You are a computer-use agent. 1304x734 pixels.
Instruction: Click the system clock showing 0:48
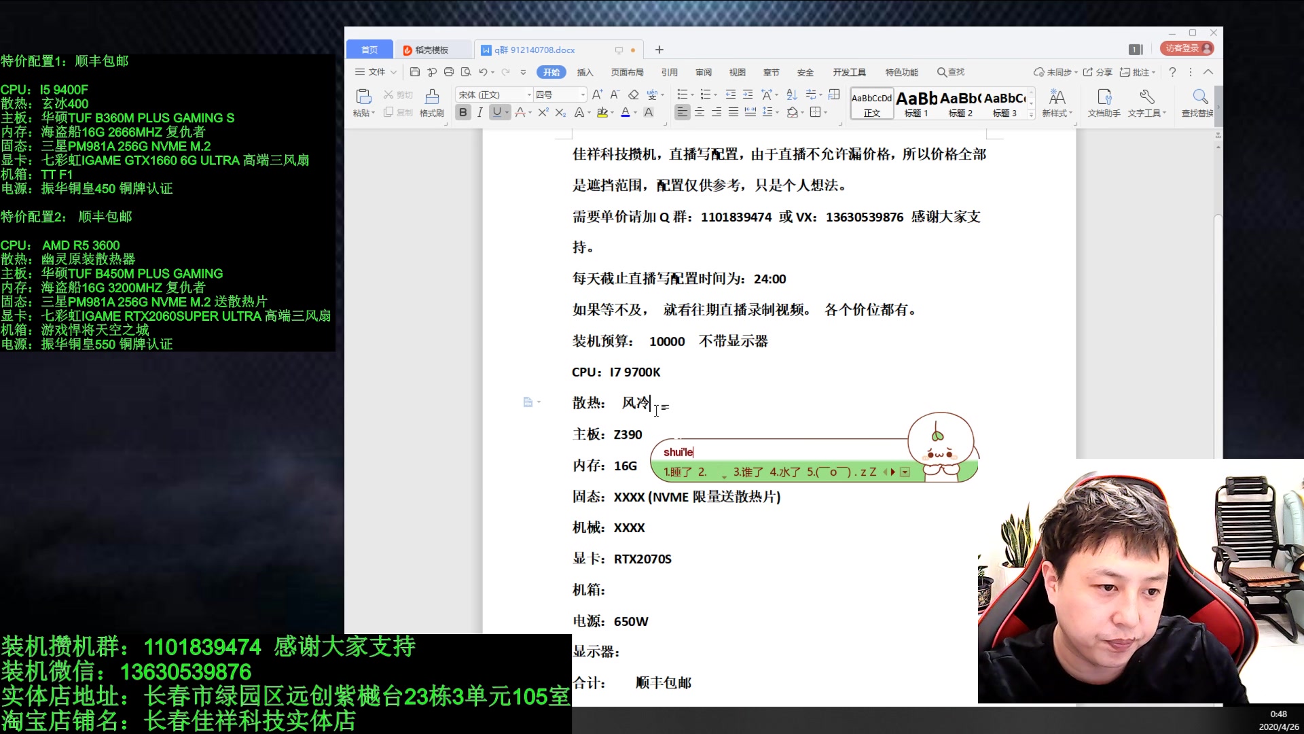pos(1278,714)
